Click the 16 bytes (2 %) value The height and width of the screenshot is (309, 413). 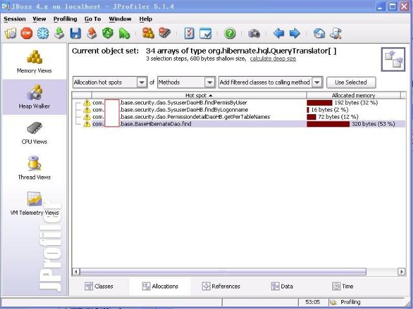coord(330,110)
